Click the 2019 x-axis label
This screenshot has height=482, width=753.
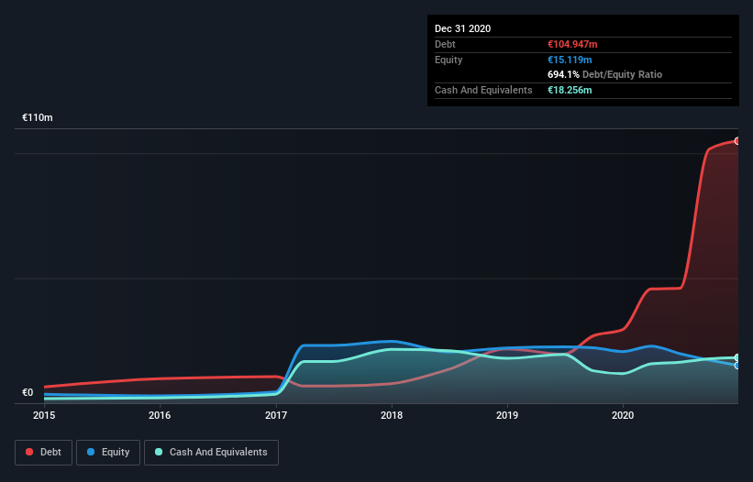[507, 415]
